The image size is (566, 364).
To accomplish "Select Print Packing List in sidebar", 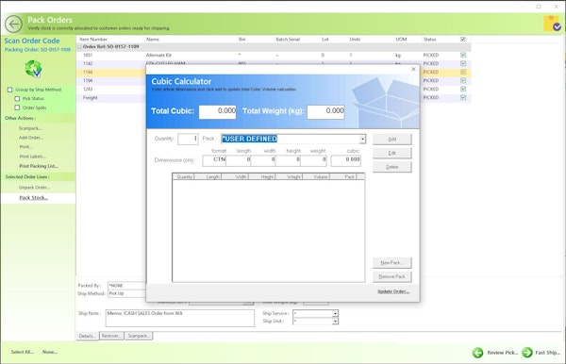I will tap(39, 166).
